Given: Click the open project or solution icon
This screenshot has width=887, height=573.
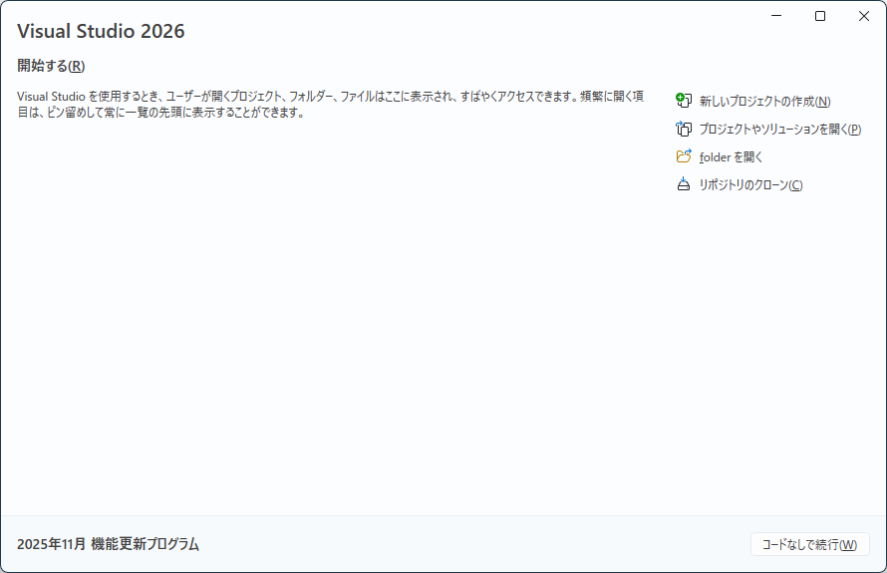Looking at the screenshot, I should [x=683, y=129].
